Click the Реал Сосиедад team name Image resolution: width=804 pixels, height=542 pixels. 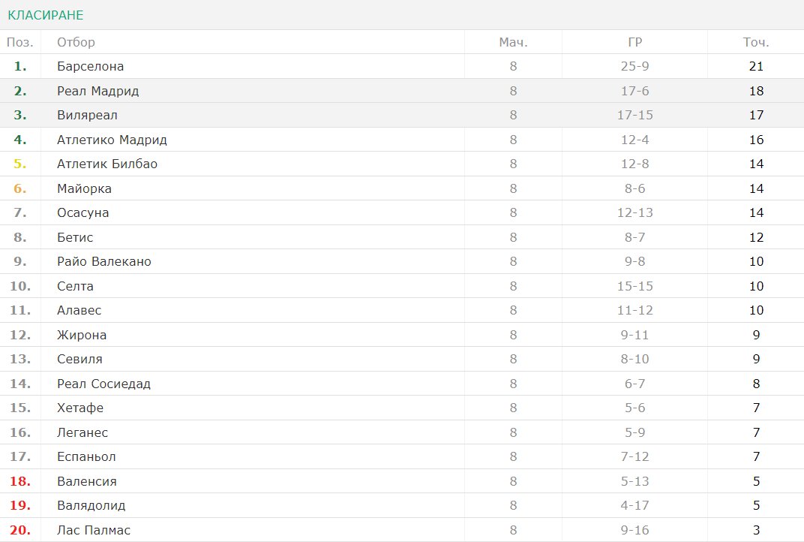103,384
